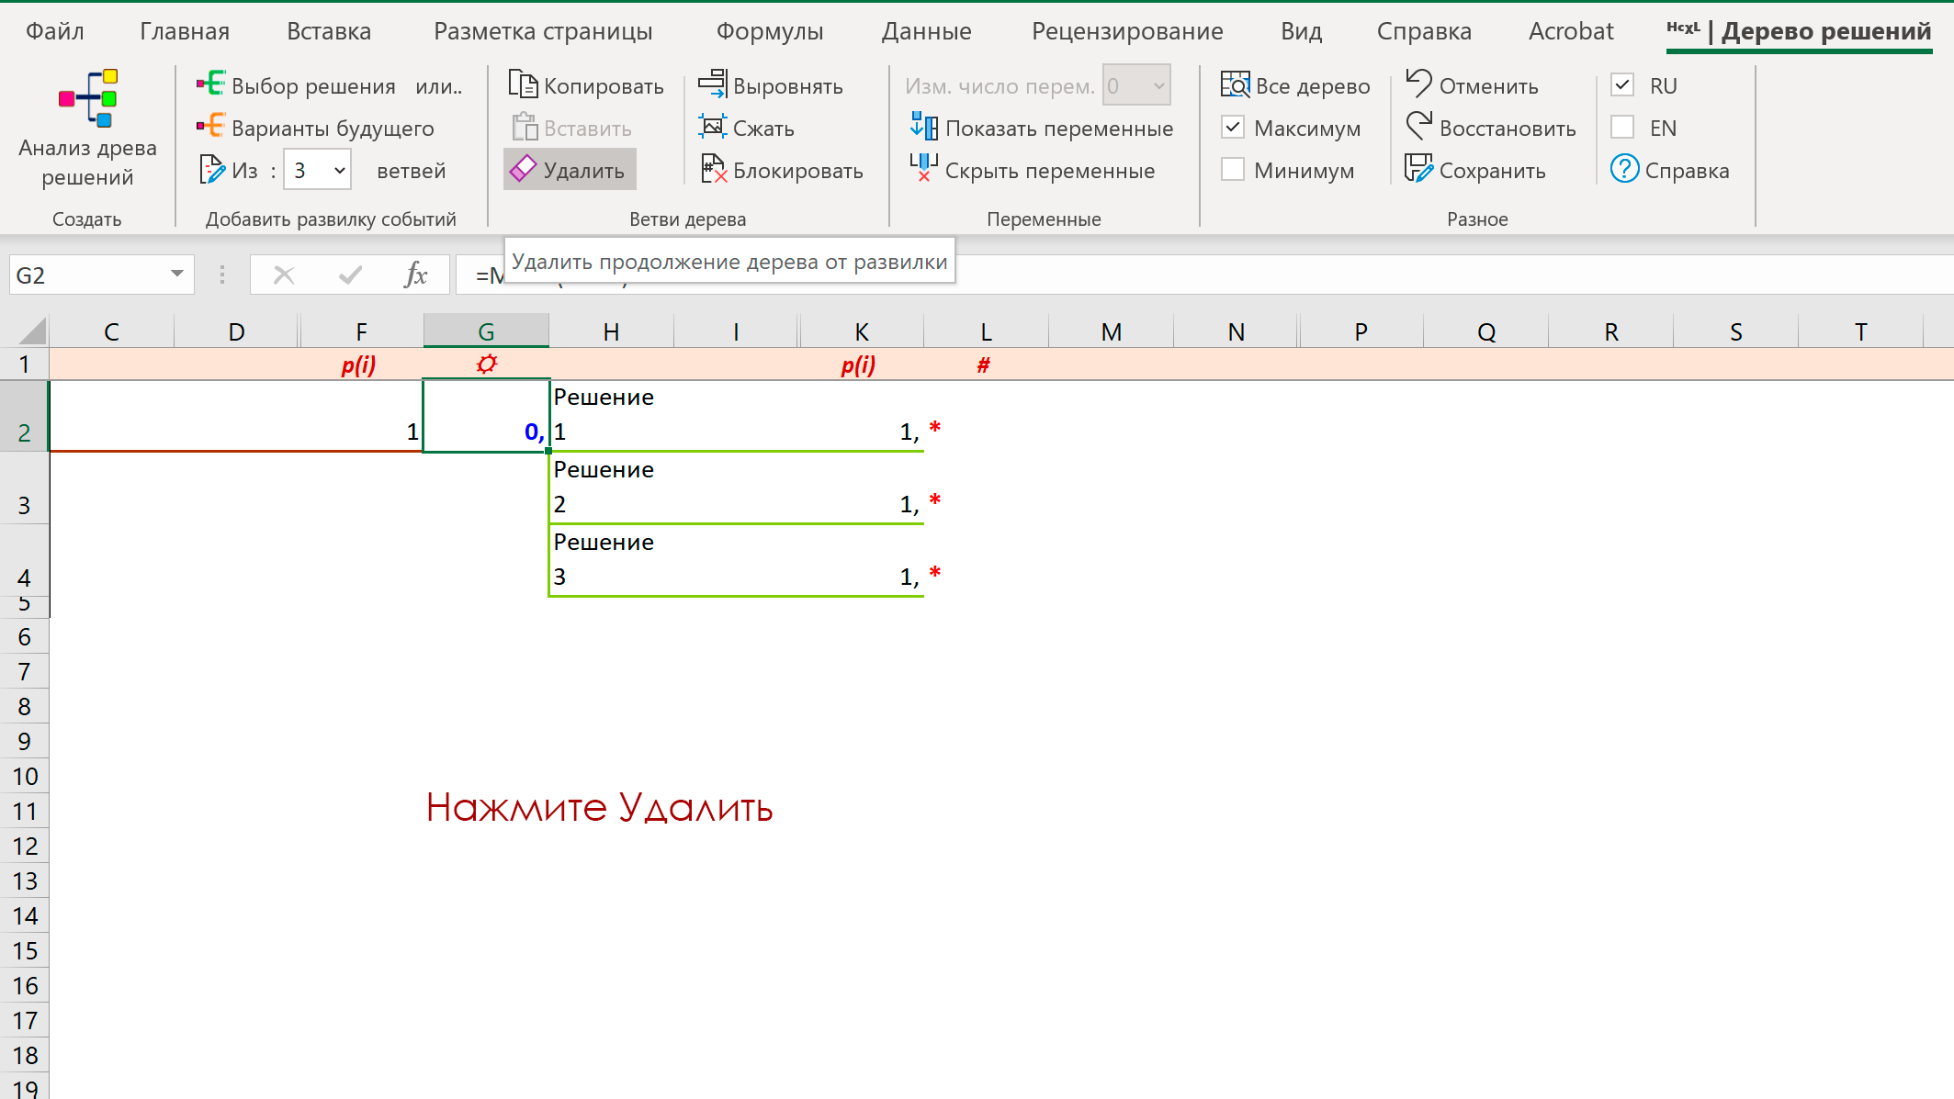
Task: Click the Показать переменные icon
Action: pyautogui.click(x=923, y=126)
